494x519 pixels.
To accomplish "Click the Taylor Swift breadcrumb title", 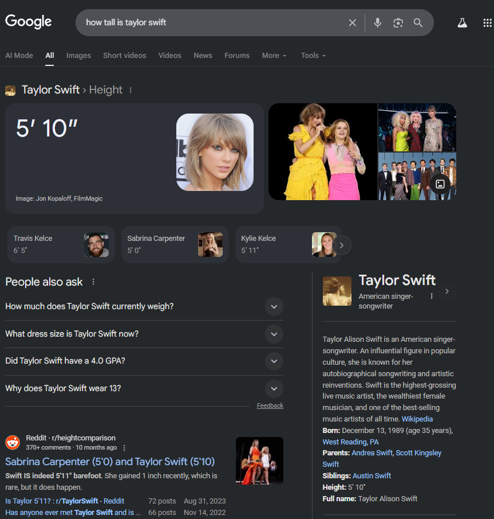I will [x=50, y=90].
